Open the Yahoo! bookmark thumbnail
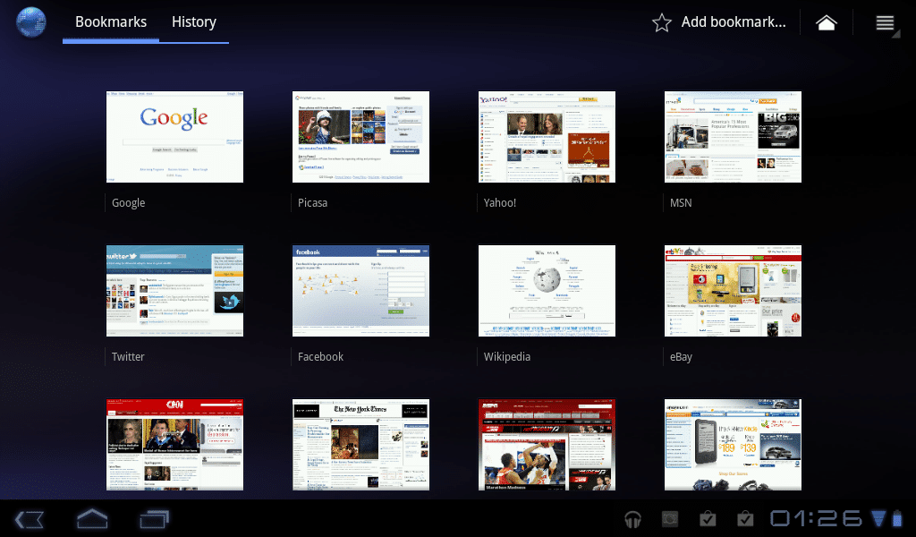The height and width of the screenshot is (537, 916). click(547, 137)
